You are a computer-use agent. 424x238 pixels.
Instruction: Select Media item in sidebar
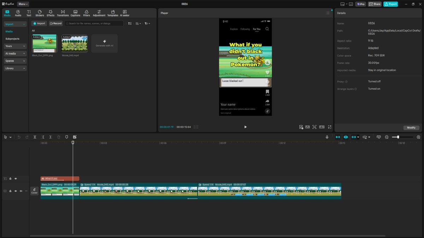click(9, 31)
